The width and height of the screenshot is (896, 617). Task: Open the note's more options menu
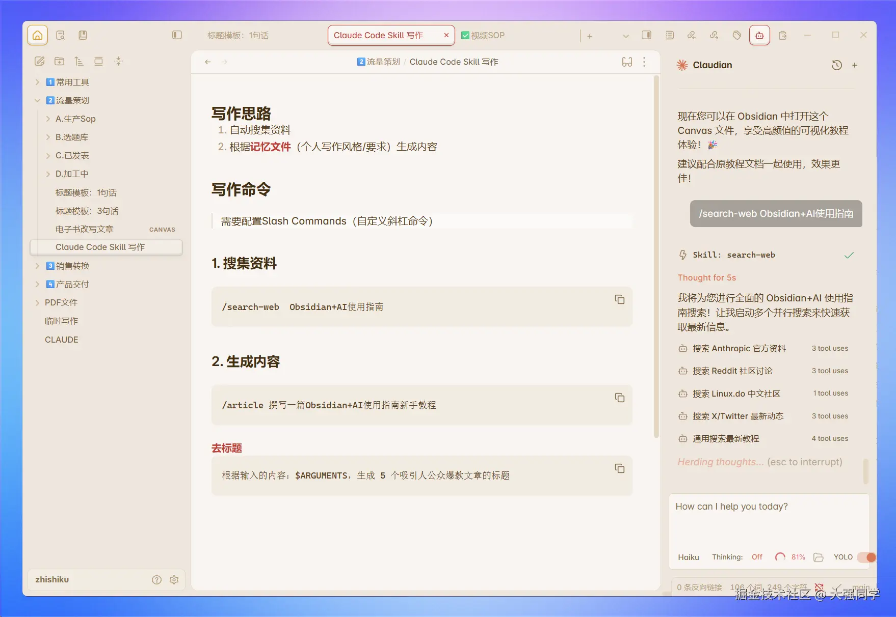[644, 62]
